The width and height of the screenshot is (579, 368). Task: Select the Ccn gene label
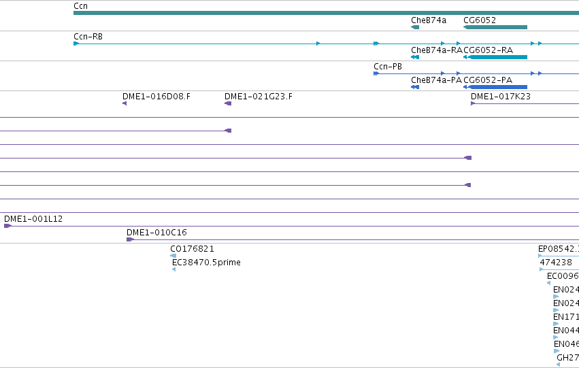(80, 6)
